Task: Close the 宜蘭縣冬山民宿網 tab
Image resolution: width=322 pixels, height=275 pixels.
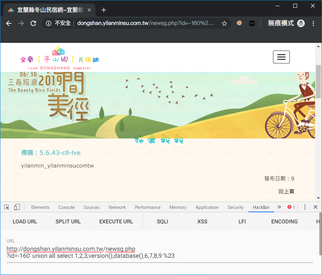Action: click(x=89, y=10)
